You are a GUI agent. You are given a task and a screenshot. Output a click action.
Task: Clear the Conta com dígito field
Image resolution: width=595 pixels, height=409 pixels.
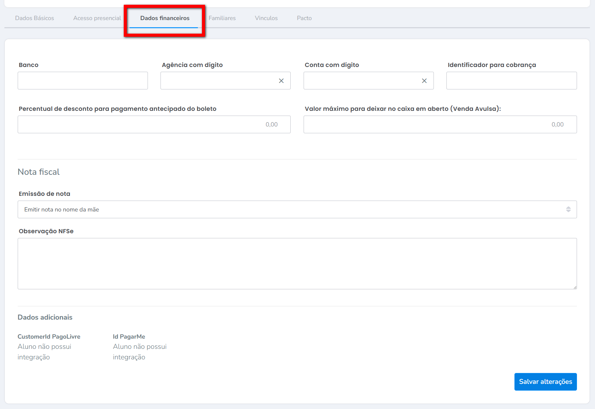(x=424, y=81)
